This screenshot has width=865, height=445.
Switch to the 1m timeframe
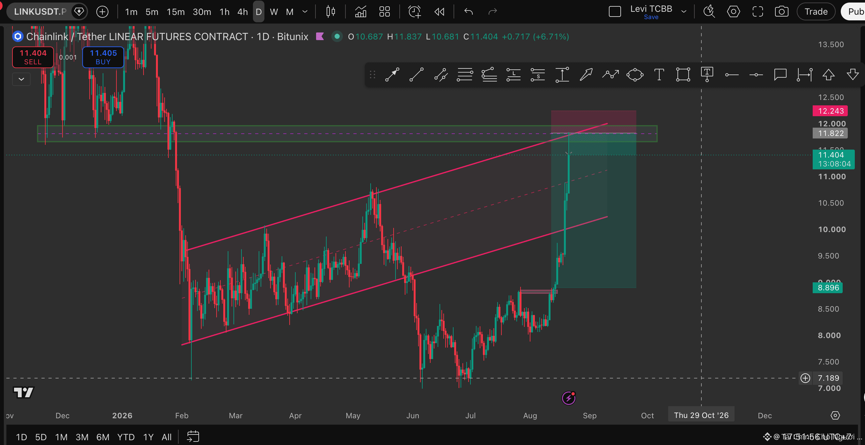(131, 12)
